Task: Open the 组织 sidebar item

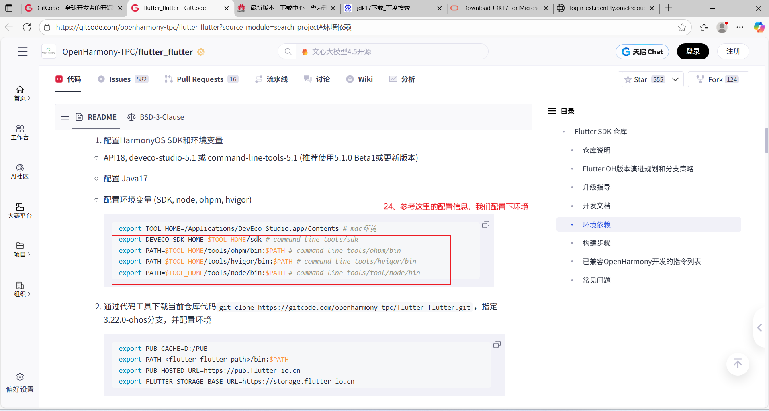Action: click(20, 289)
